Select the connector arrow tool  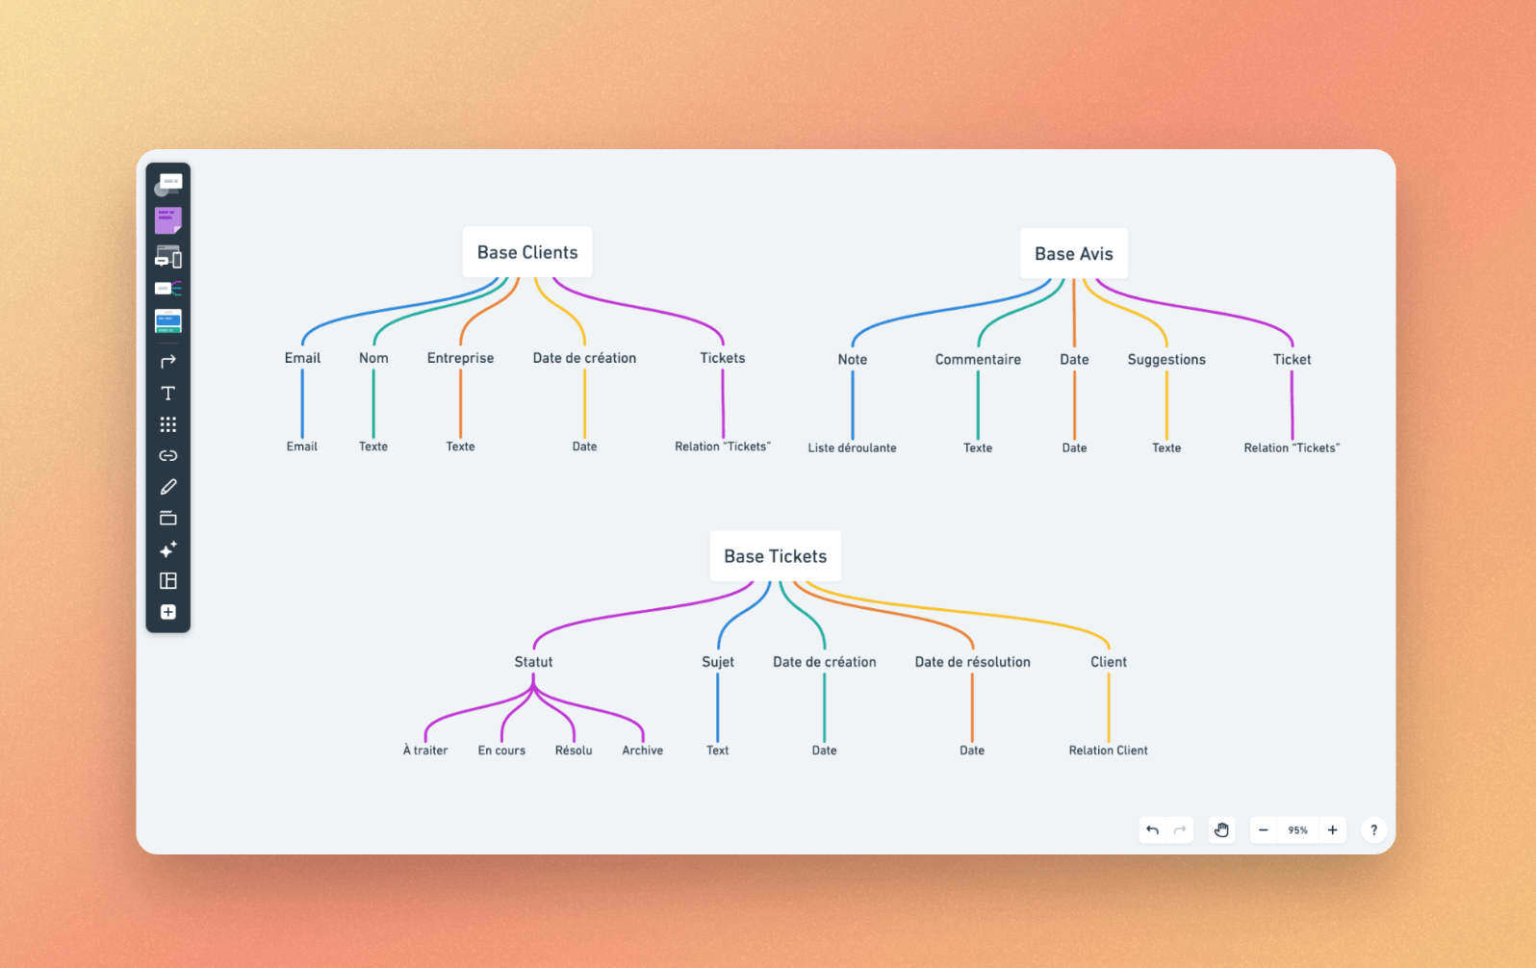pyautogui.click(x=167, y=362)
